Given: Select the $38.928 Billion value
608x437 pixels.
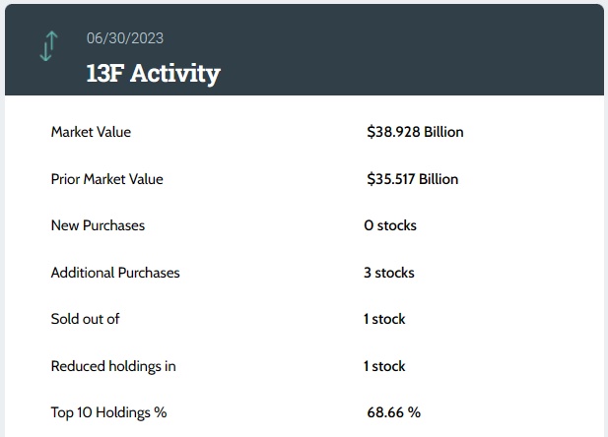Looking at the screenshot, I should pos(415,132).
